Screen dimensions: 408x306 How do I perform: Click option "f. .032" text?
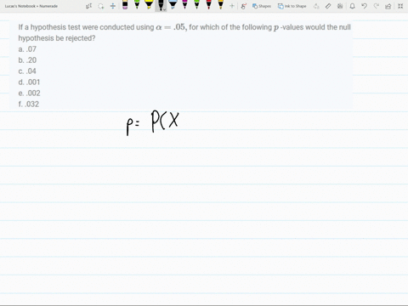29,105
